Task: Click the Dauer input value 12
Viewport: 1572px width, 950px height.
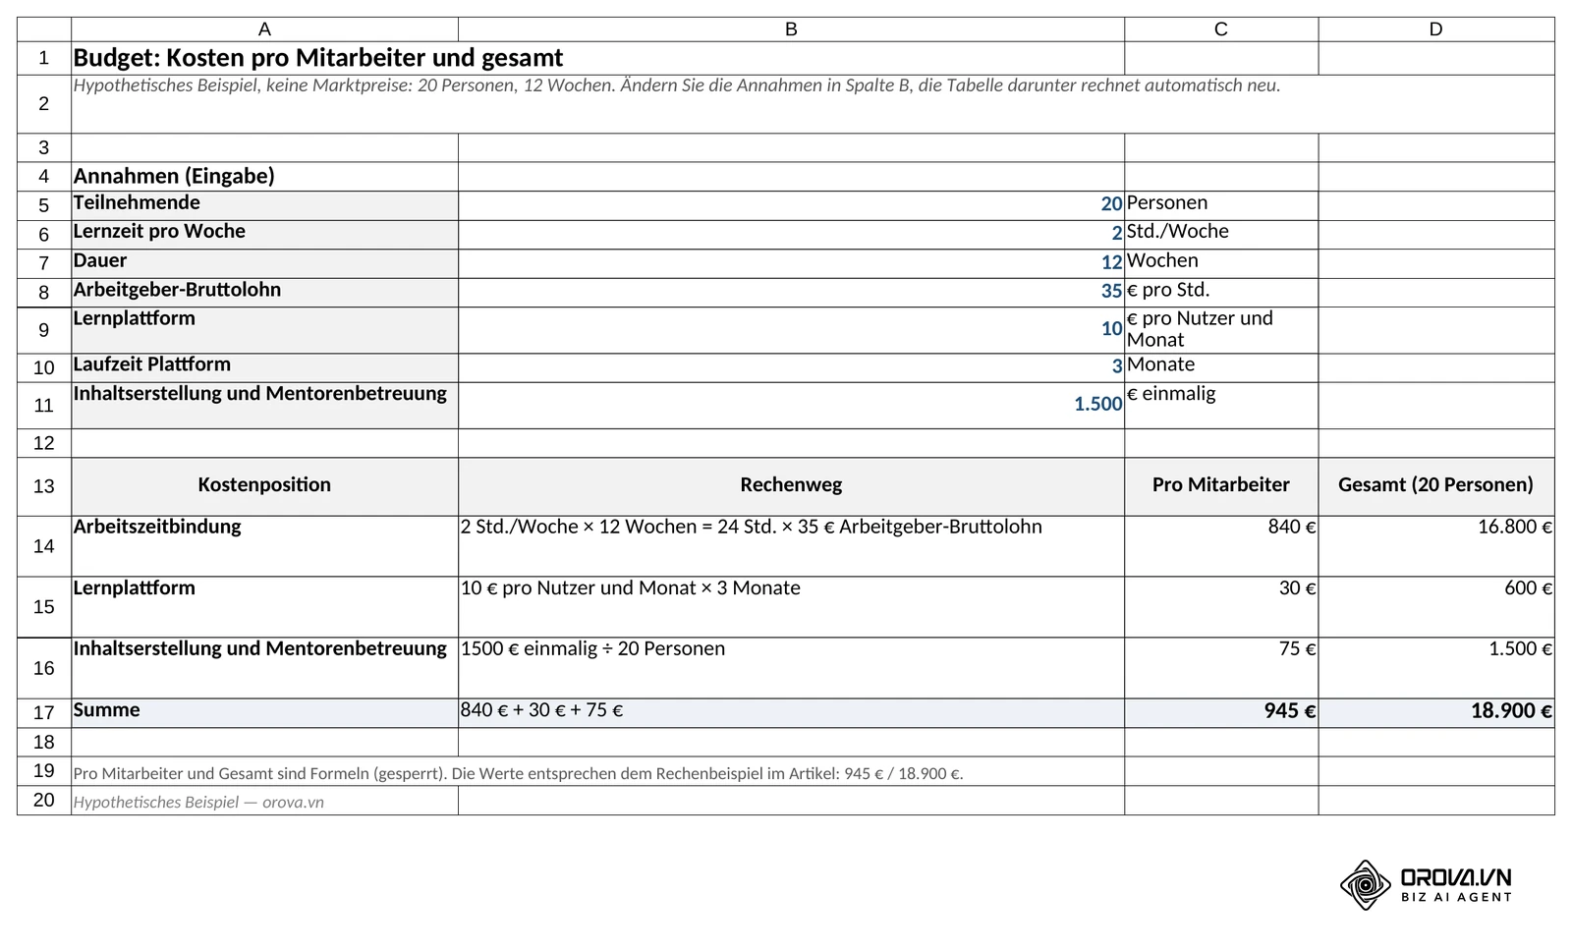Action: coord(1111,262)
